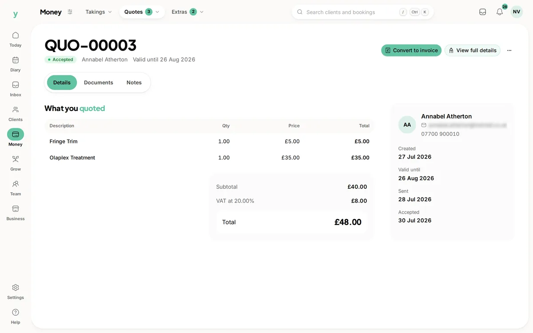Open the Grow sprout icon

coord(16,159)
